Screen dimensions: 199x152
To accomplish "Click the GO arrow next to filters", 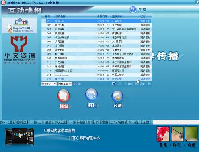I will (77, 84).
